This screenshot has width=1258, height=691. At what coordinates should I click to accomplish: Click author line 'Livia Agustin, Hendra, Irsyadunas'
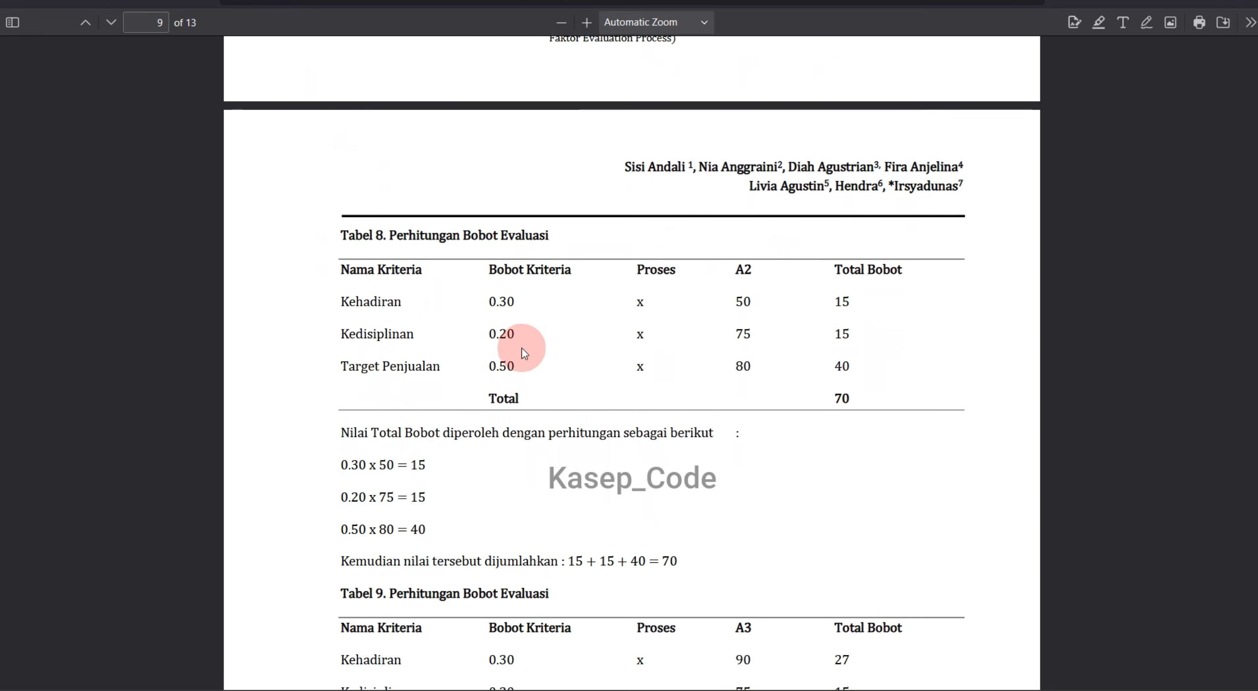click(x=856, y=186)
